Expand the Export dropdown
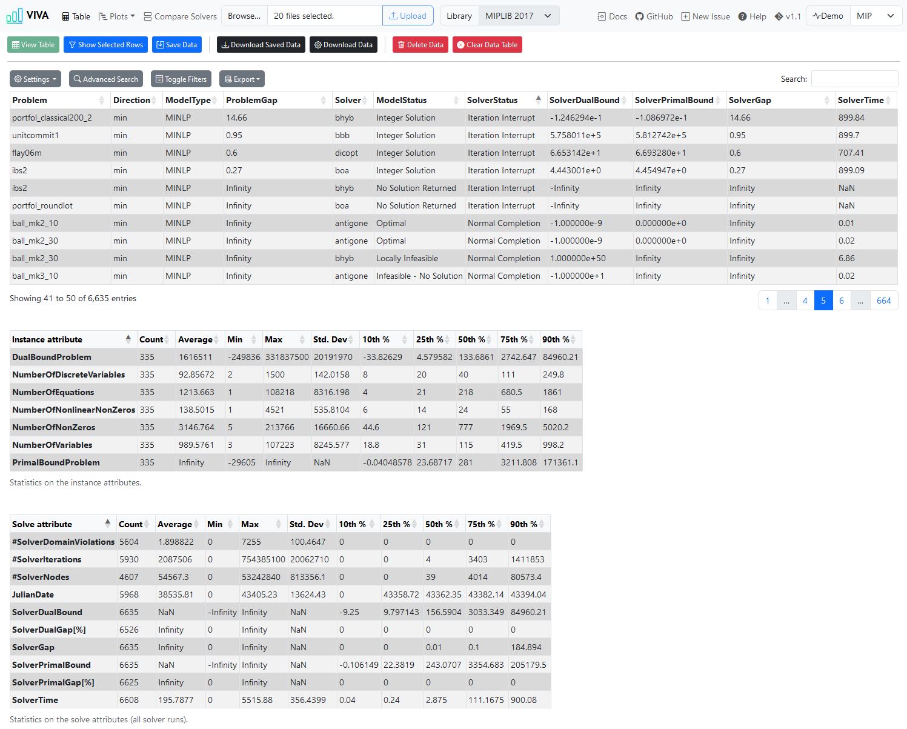907x729 pixels. tap(242, 79)
